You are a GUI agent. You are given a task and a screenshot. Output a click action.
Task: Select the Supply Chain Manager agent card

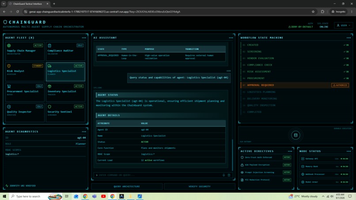point(25,52)
